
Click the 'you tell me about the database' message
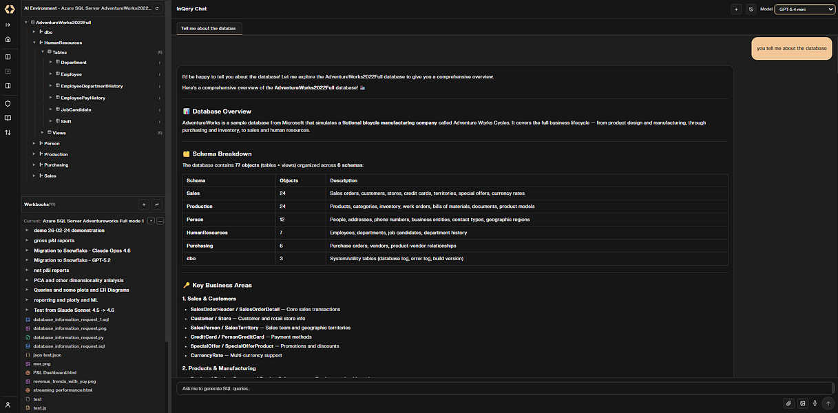[x=791, y=48]
